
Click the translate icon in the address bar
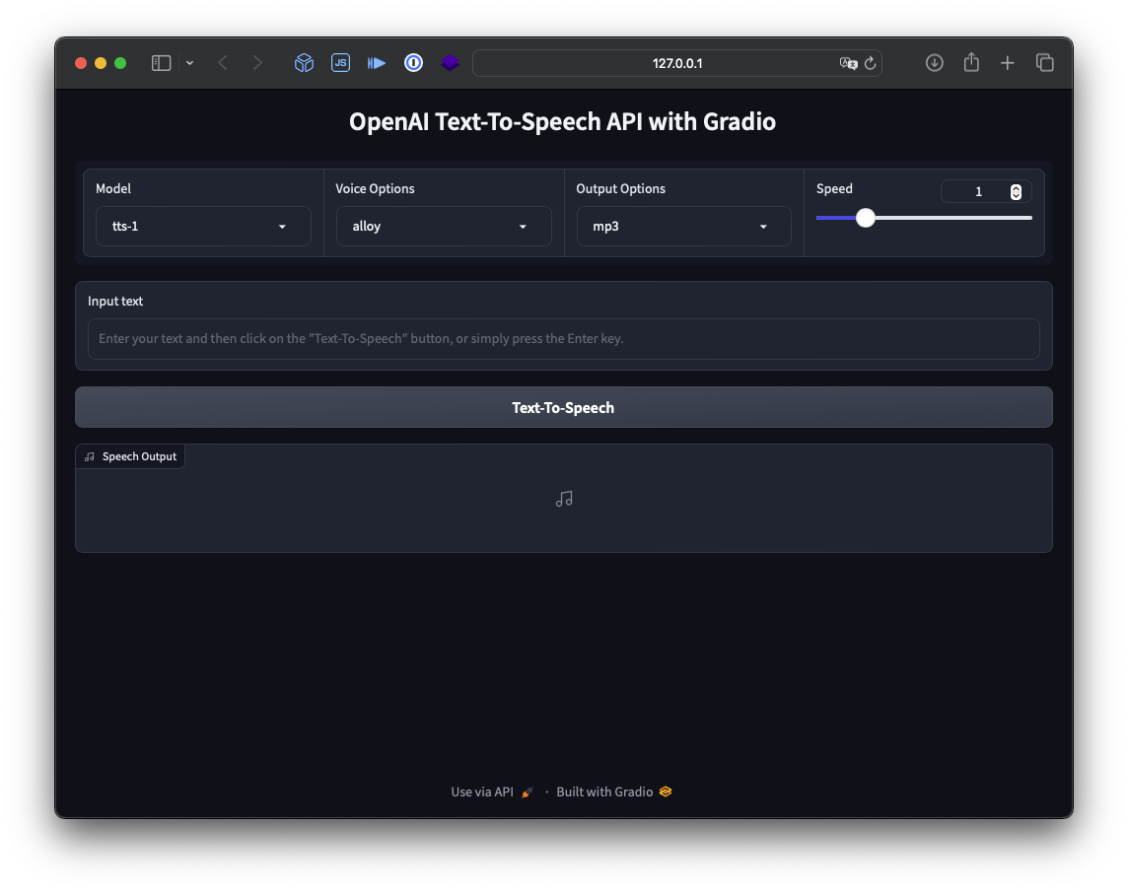pos(849,63)
